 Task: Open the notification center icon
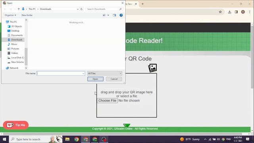point(248,139)
